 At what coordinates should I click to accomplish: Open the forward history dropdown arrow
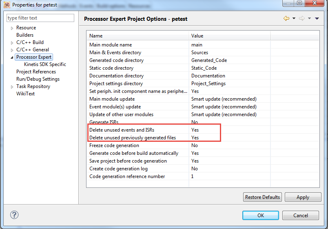coord(309,19)
